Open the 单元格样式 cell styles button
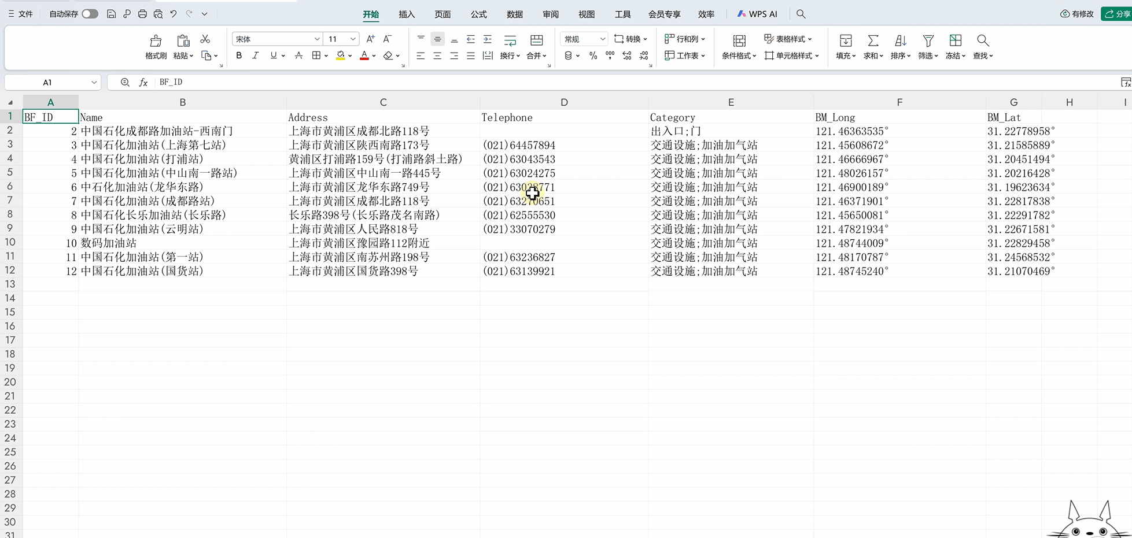 tap(791, 55)
